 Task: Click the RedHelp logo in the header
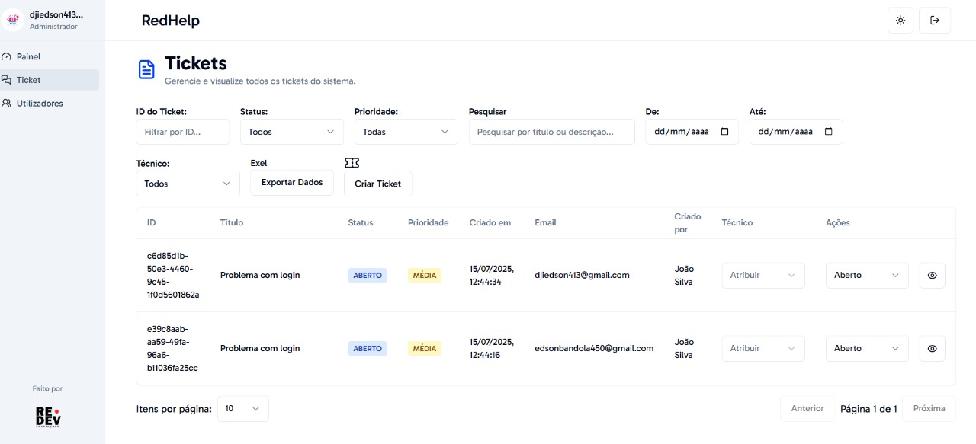pyautogui.click(x=170, y=21)
